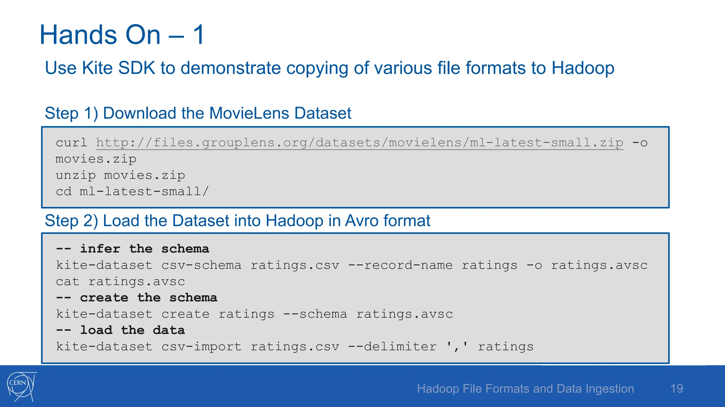Click footer text 'Hadoop File Formats and Data Ingestion'
Image resolution: width=725 pixels, height=407 pixels.
525,389
